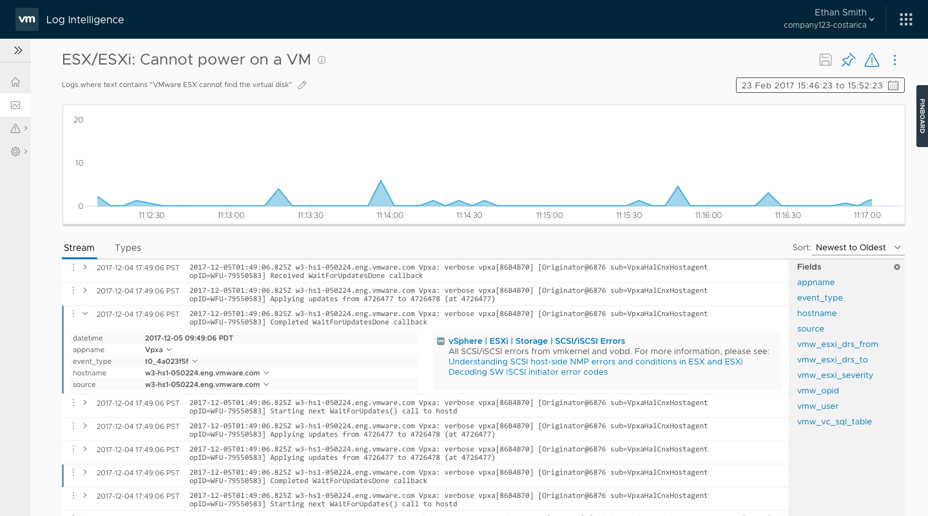Viewport: 928px width, 516px height.
Task: Go to Home in sidebar
Action: coord(15,82)
